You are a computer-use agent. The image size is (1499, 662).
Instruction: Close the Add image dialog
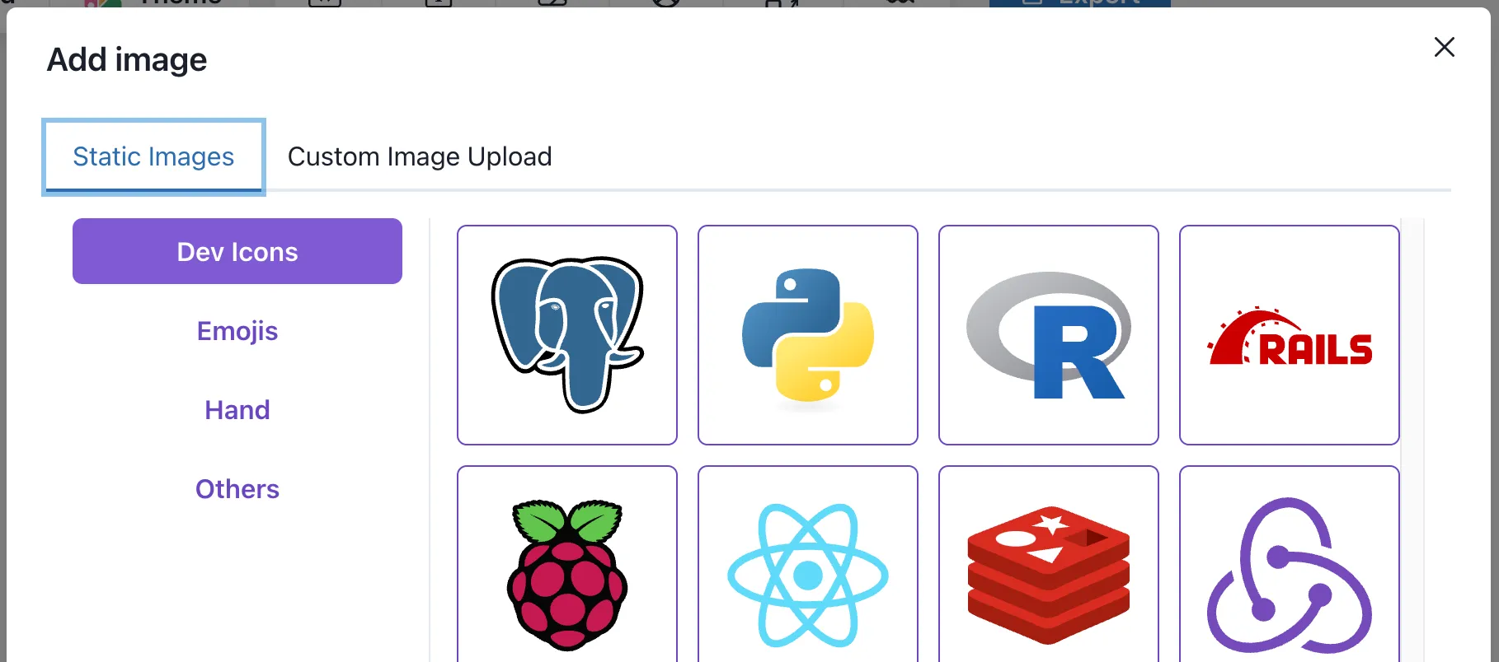pos(1444,47)
